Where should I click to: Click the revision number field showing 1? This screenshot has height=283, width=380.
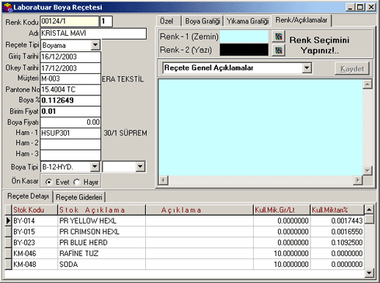(106, 21)
